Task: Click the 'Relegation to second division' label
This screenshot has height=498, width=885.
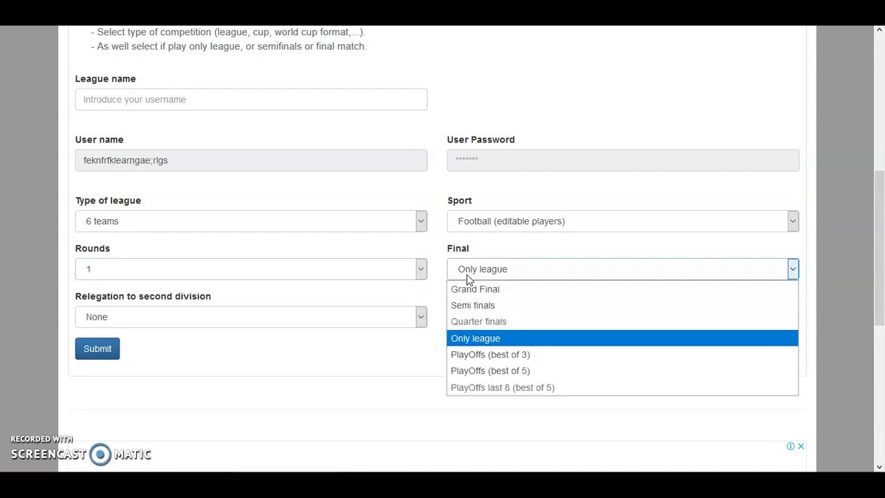Action: pos(143,296)
